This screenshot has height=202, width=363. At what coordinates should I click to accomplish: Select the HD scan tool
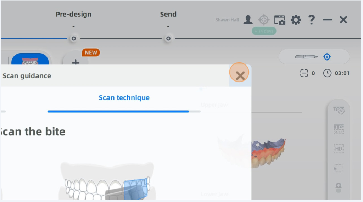click(x=339, y=149)
